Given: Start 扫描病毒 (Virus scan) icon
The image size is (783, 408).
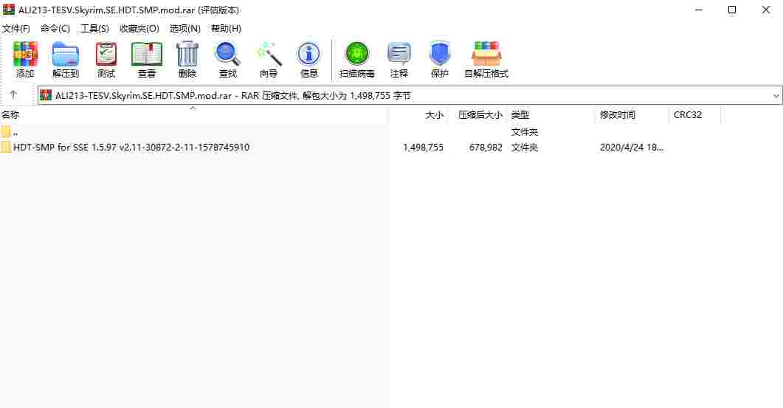Looking at the screenshot, I should coord(357,54).
